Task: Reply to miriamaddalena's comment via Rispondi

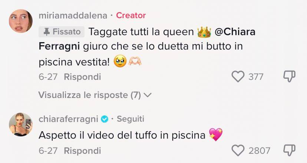Action: [x=82, y=77]
